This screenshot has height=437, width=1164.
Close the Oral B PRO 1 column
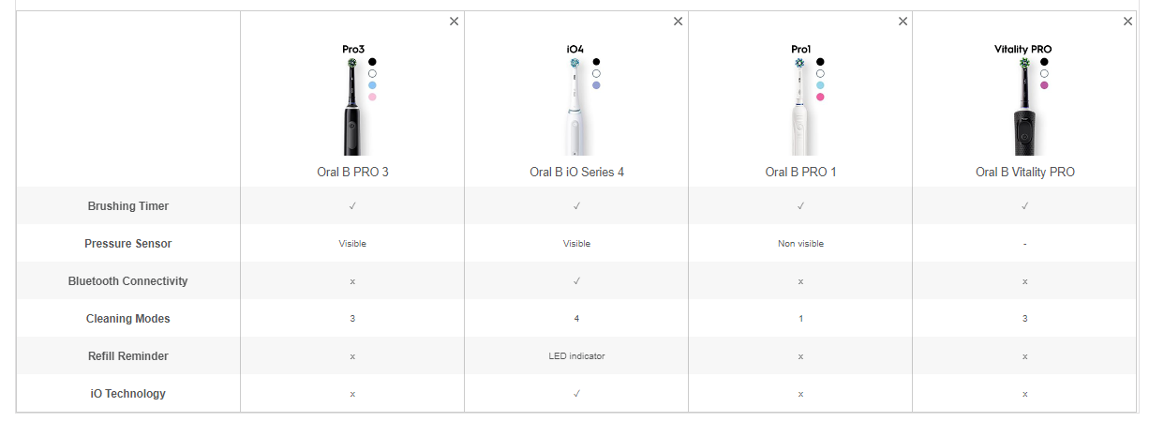click(x=903, y=22)
